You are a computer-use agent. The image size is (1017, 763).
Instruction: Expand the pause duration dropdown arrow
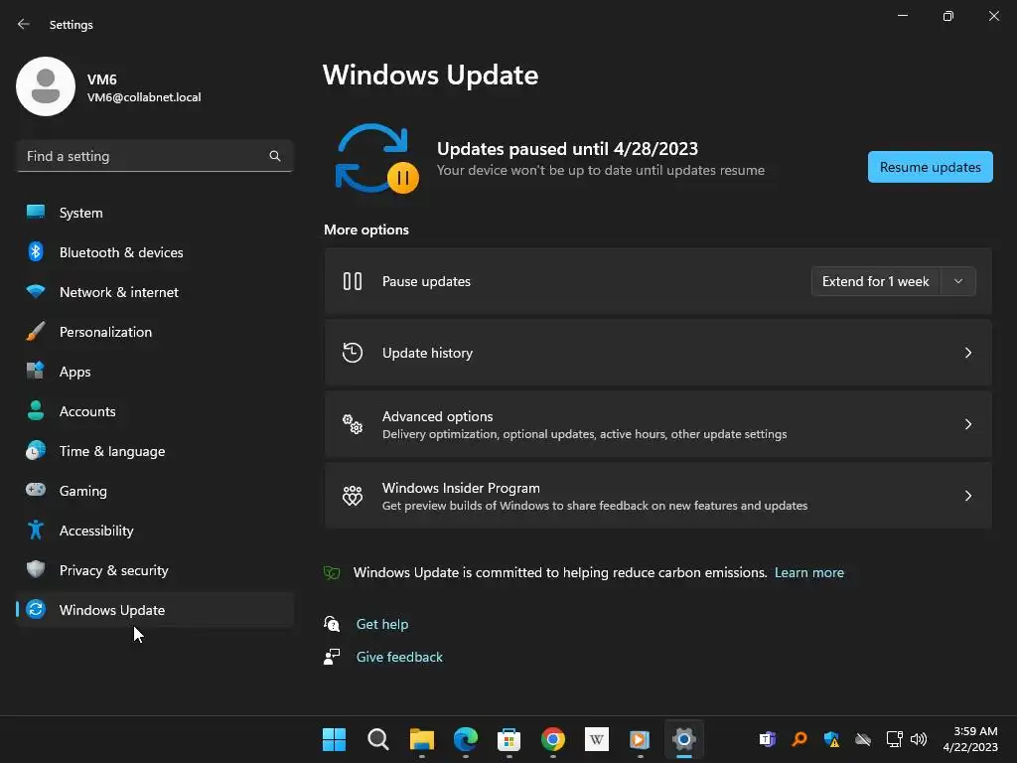pyautogui.click(x=958, y=281)
